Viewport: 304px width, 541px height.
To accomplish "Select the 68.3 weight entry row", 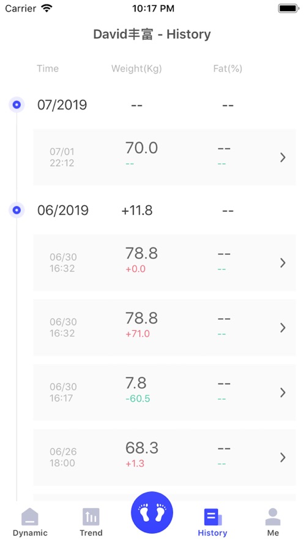I will tap(165, 457).
